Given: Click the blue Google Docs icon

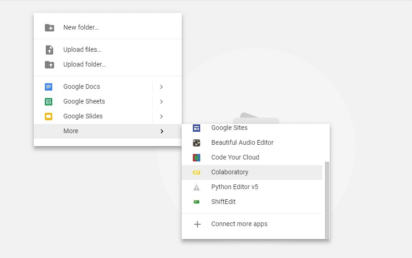Looking at the screenshot, I should coord(49,87).
